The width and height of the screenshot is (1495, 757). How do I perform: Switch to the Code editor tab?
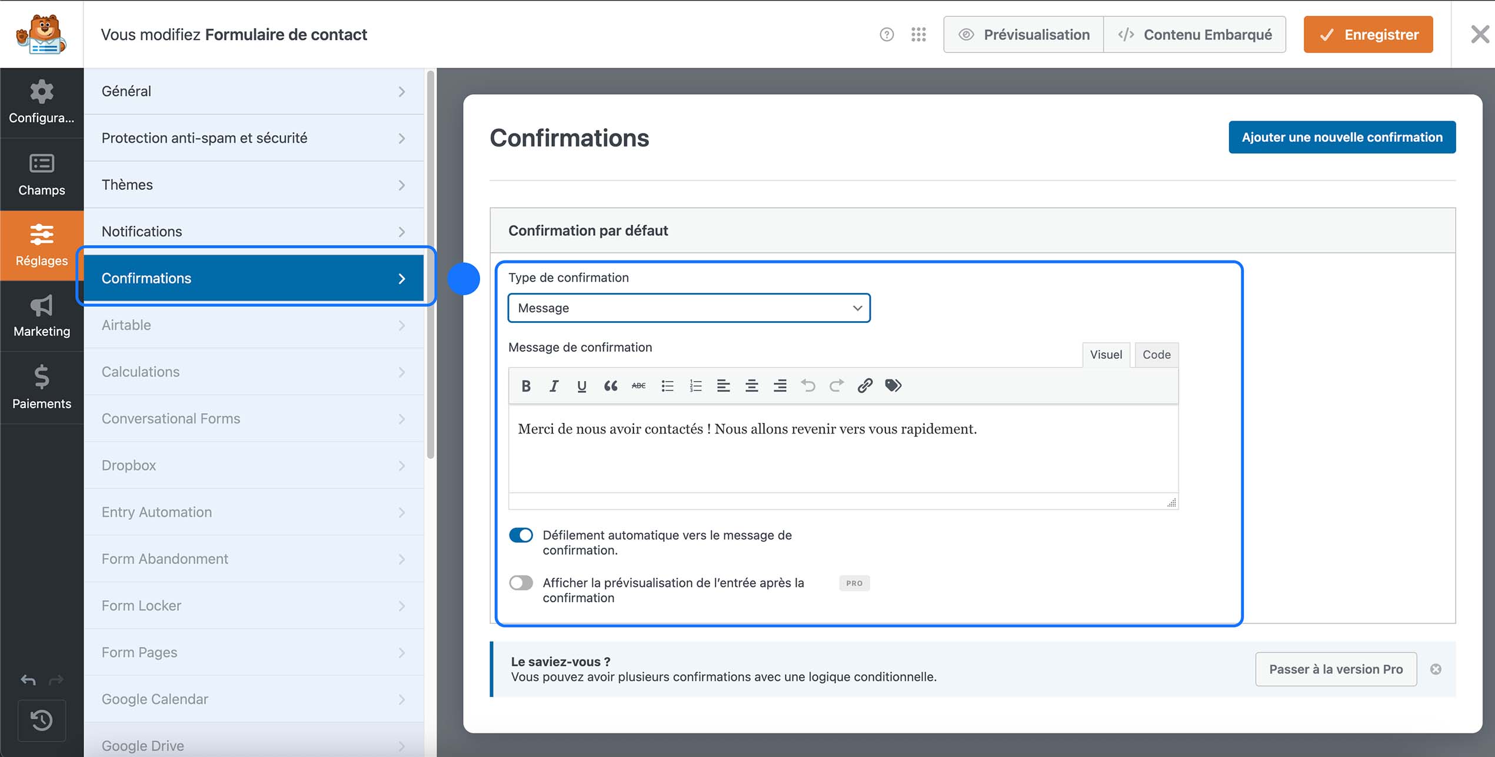coord(1156,355)
